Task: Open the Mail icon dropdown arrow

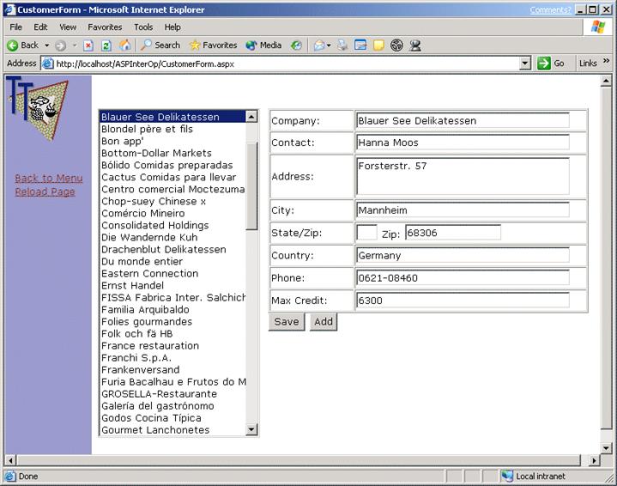Action: click(x=329, y=46)
